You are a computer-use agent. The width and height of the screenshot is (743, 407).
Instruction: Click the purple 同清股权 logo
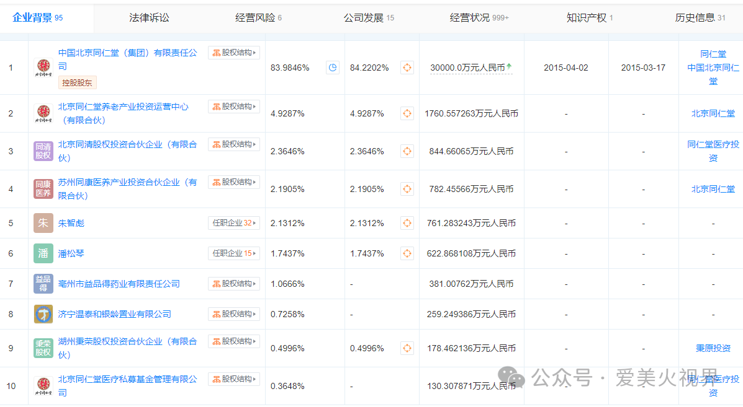click(43, 151)
